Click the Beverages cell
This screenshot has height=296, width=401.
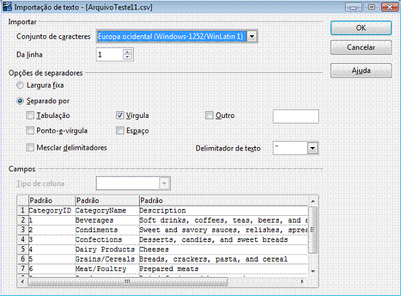(107, 220)
